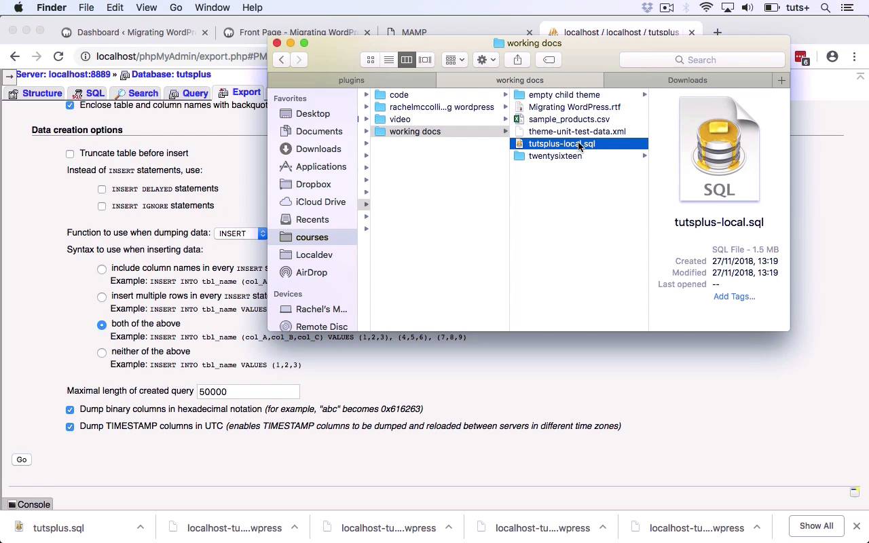
Task: Open Dropbox in Finder sidebar
Action: pos(313,184)
